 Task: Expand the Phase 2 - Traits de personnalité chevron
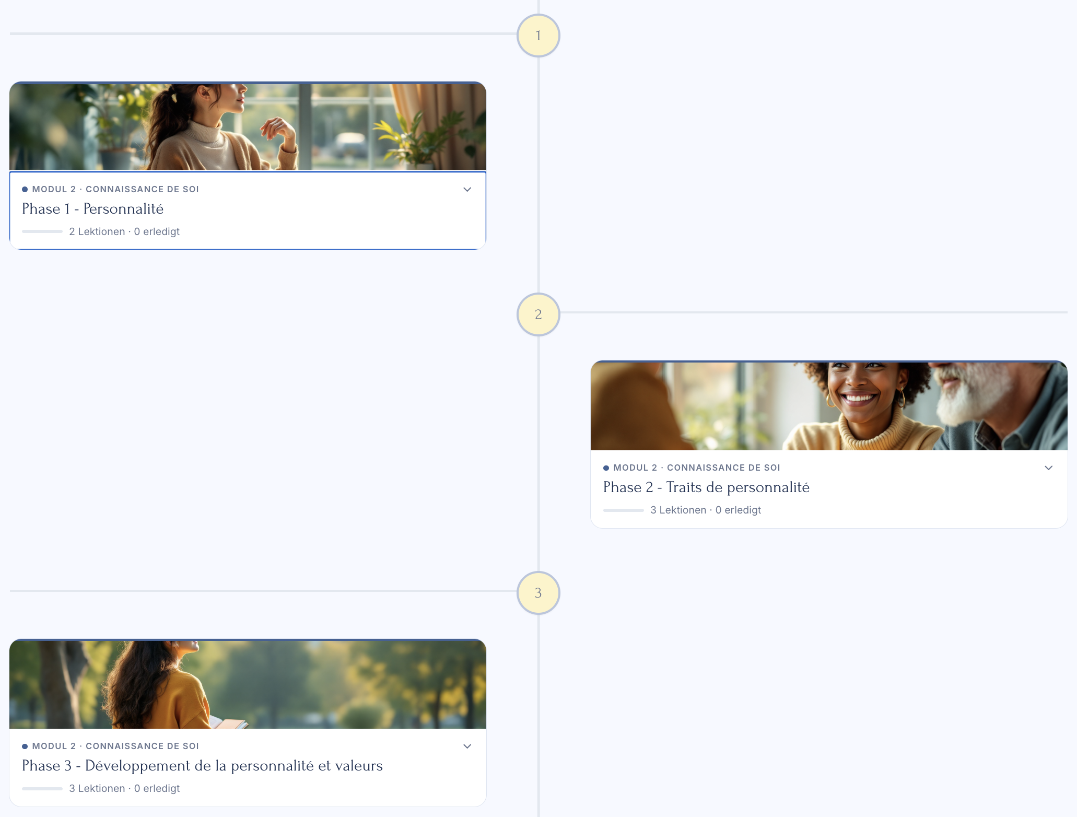click(x=1048, y=468)
